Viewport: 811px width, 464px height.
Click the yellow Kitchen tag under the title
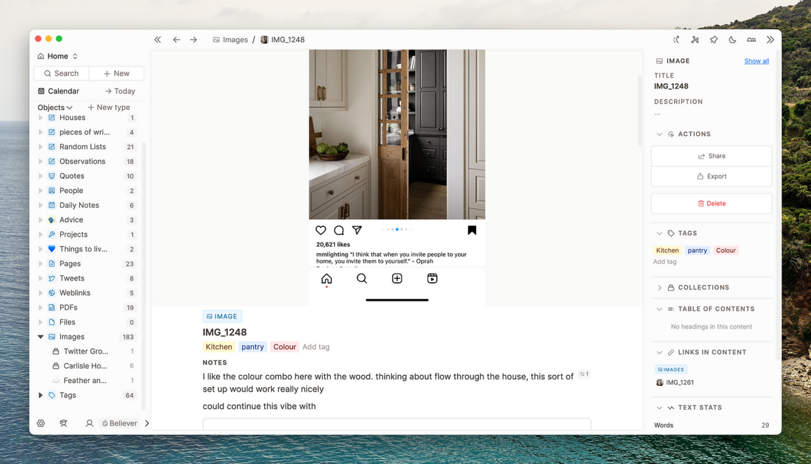pos(218,347)
